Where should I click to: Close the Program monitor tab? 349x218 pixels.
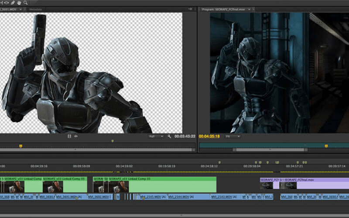coord(253,9)
